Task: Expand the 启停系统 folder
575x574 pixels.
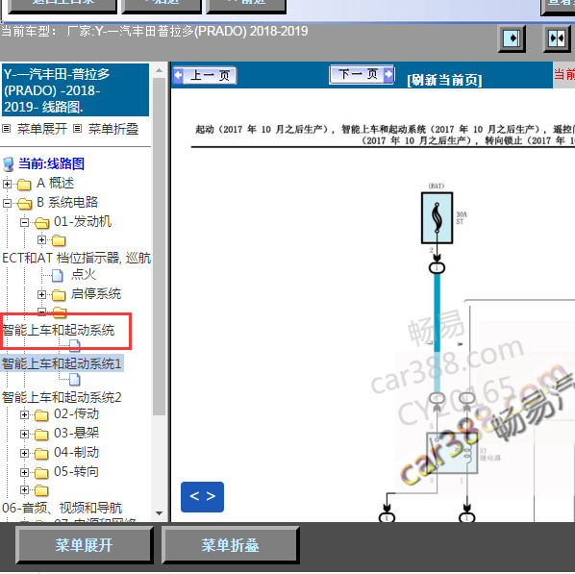Action: (x=41, y=294)
